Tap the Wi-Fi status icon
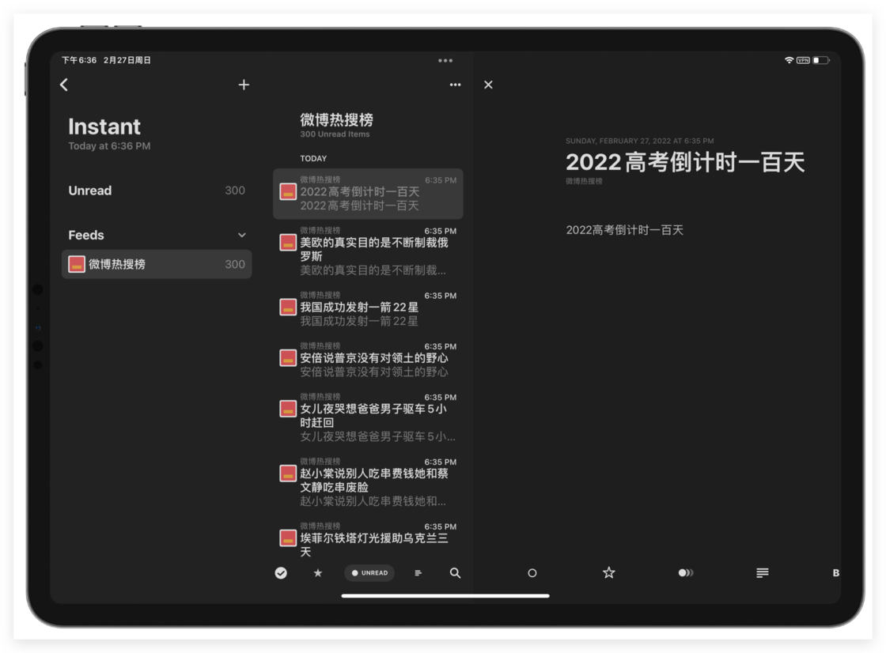Screen dimensions: 886x653 [x=789, y=60]
